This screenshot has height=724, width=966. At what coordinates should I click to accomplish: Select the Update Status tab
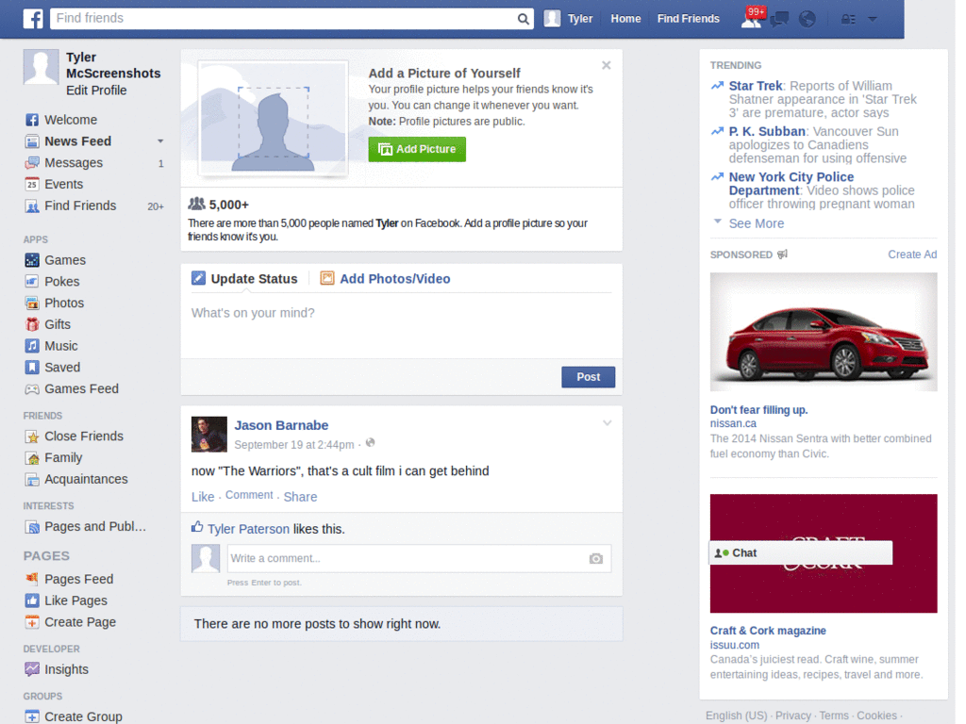(x=244, y=279)
